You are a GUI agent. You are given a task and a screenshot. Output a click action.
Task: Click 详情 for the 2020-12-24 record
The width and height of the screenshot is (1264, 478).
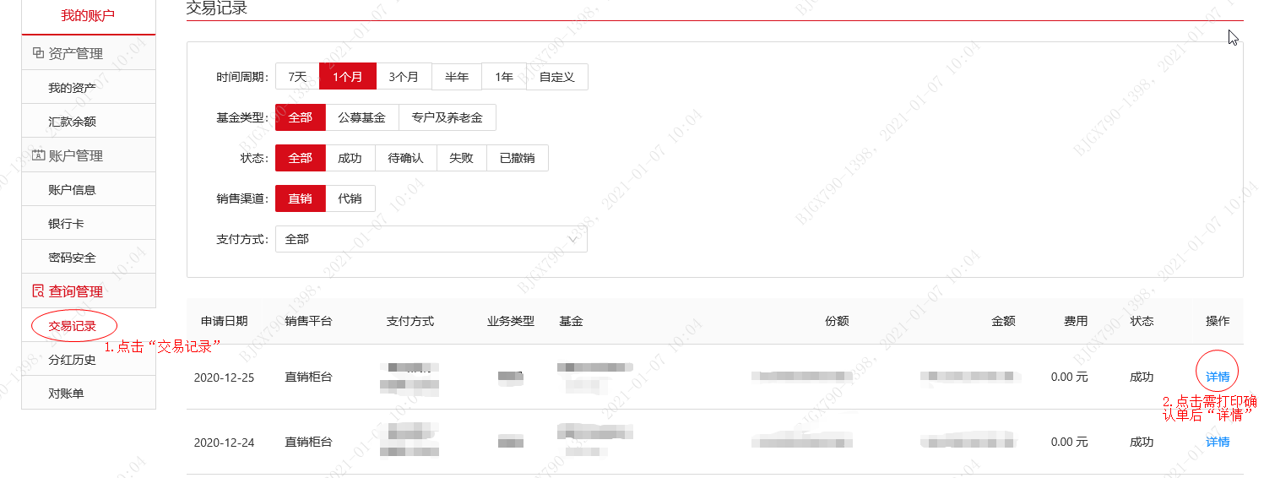coord(1217,442)
